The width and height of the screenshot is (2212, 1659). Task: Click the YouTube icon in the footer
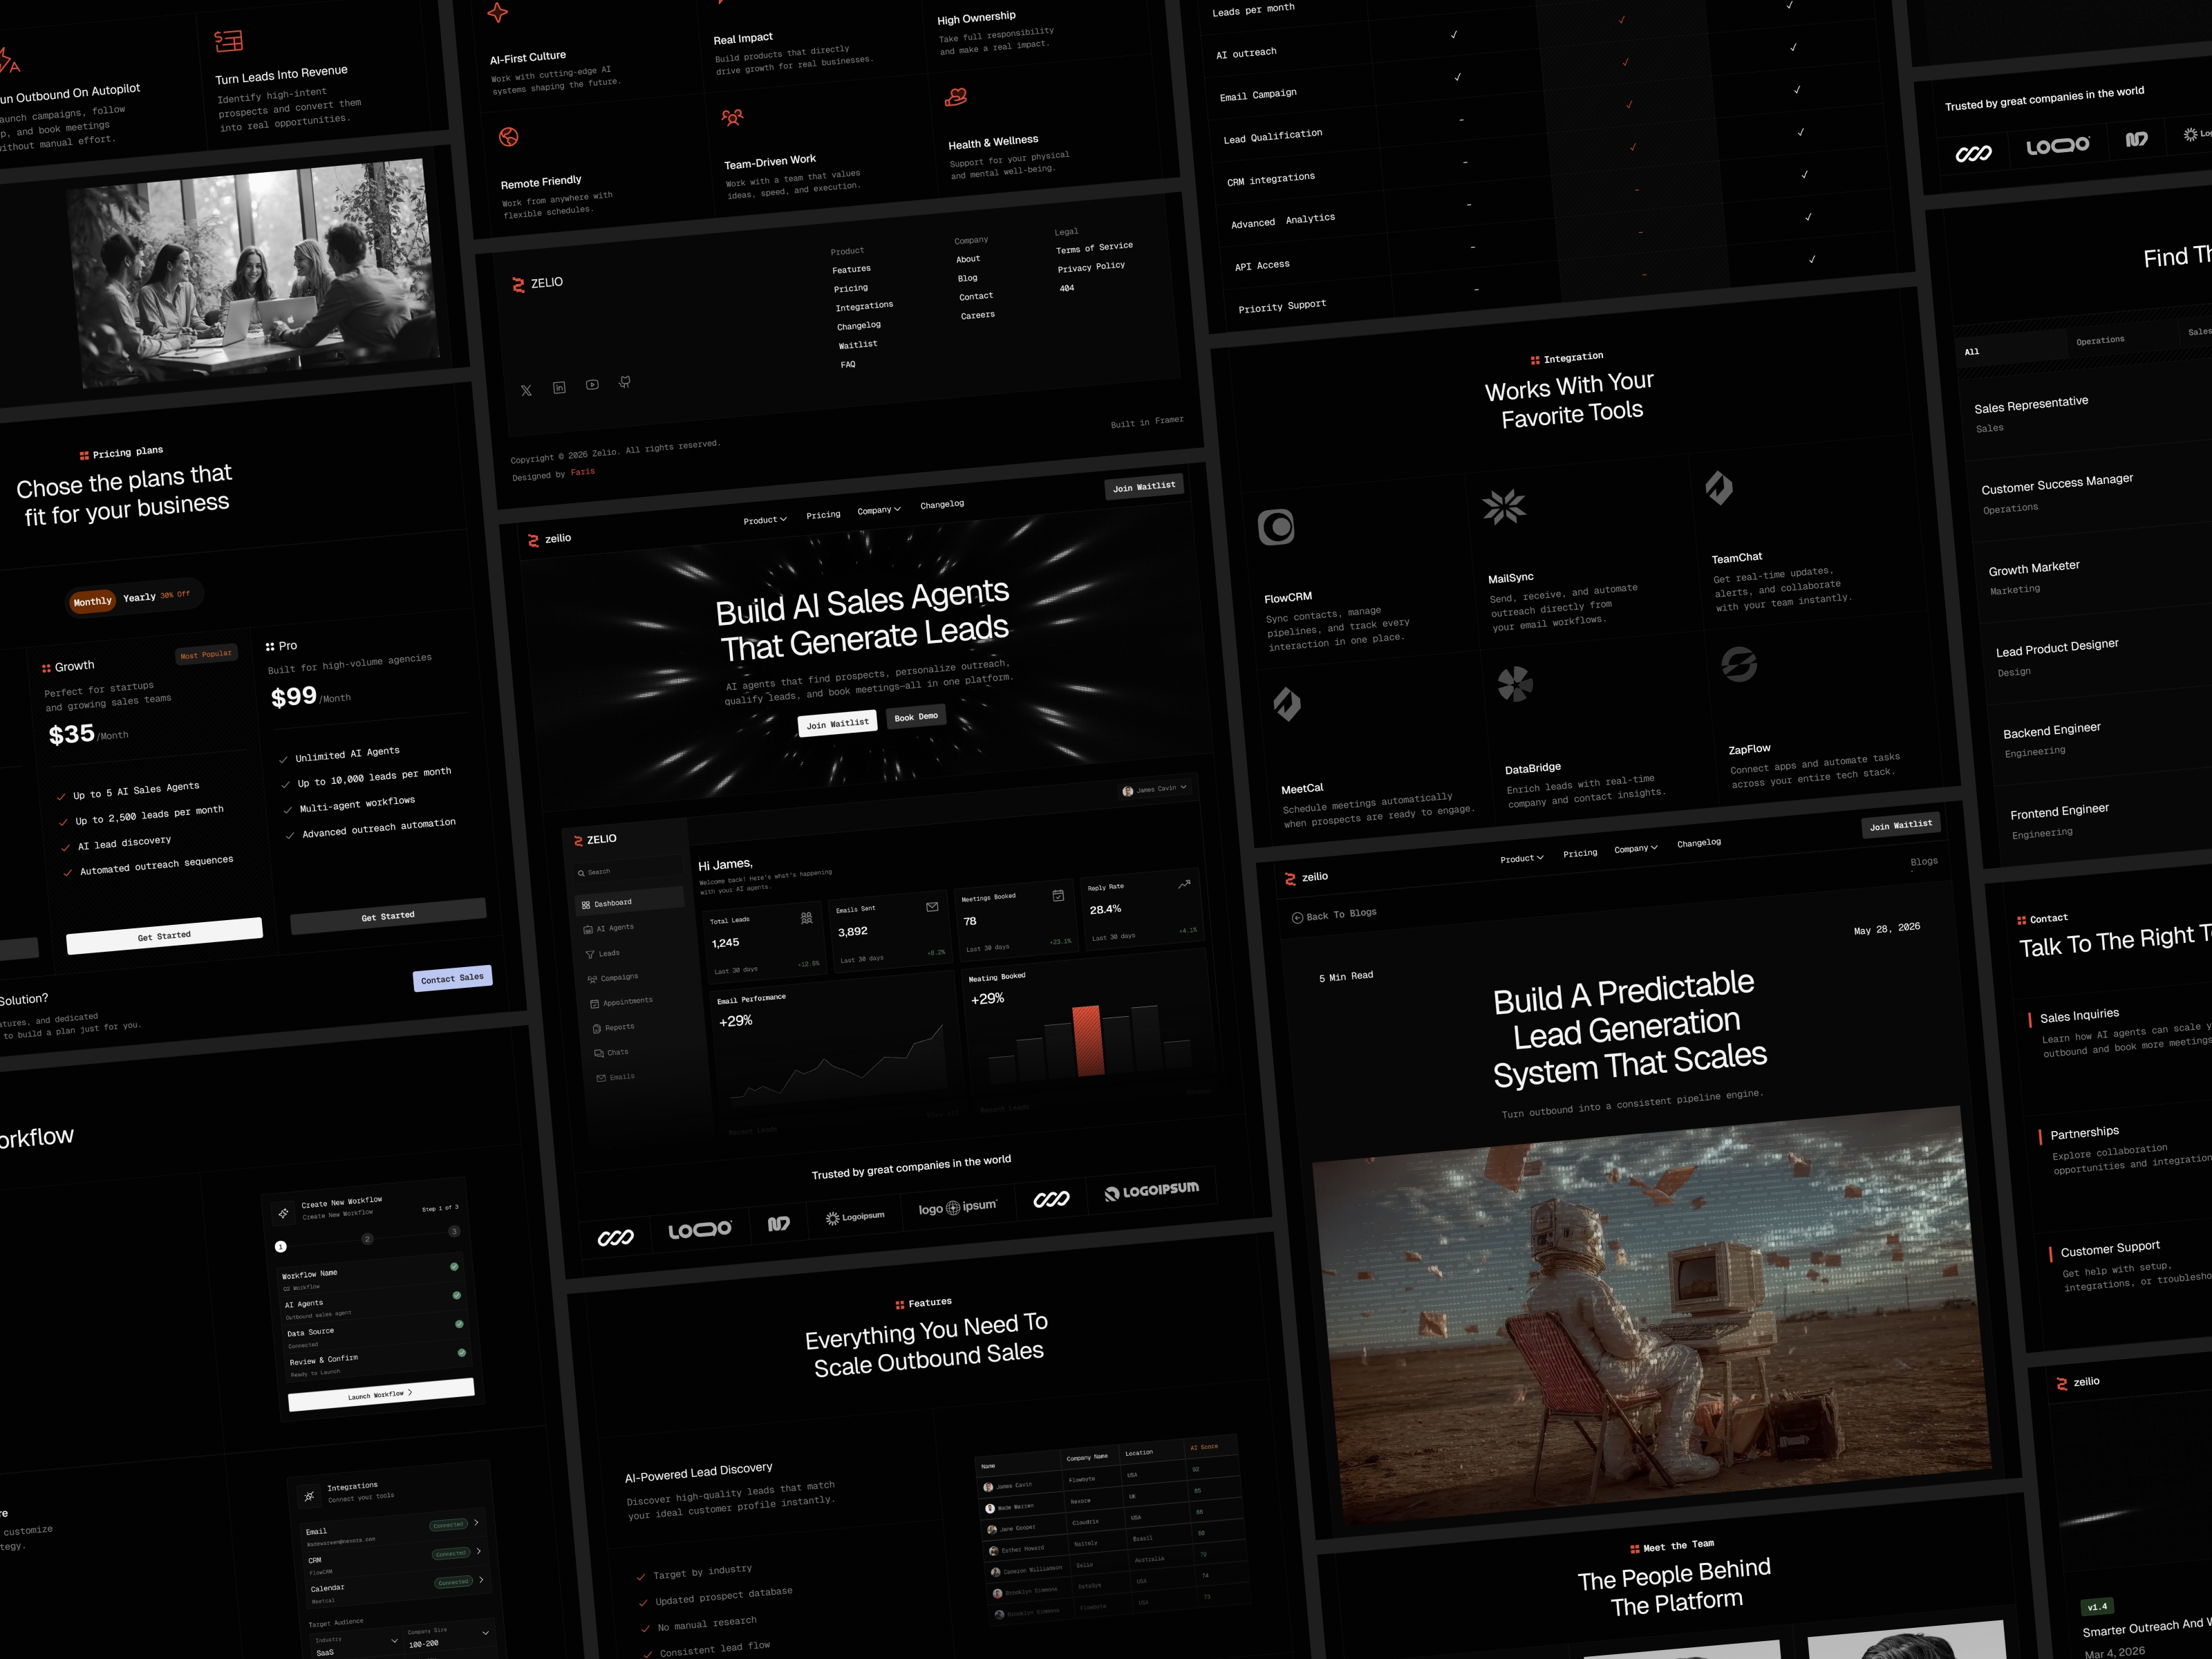pos(592,384)
